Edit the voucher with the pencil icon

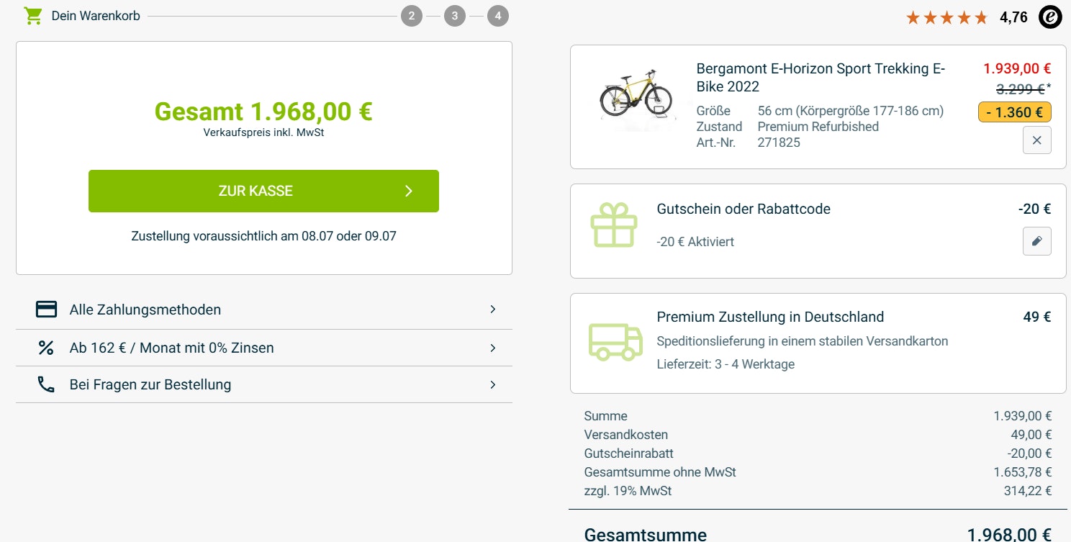point(1036,241)
